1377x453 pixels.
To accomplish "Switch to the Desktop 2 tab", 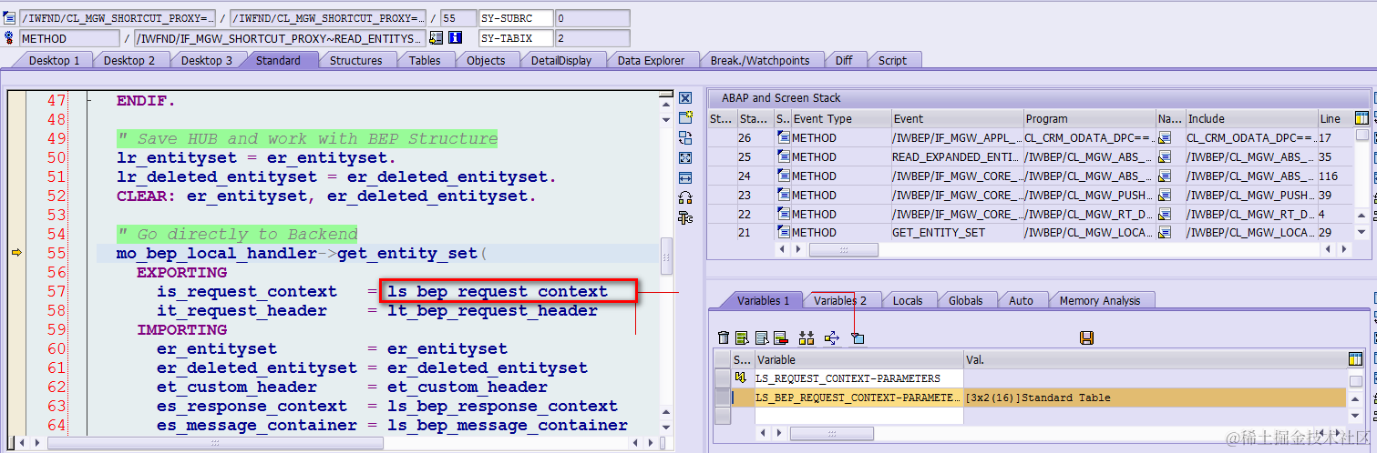I will pyautogui.click(x=128, y=60).
